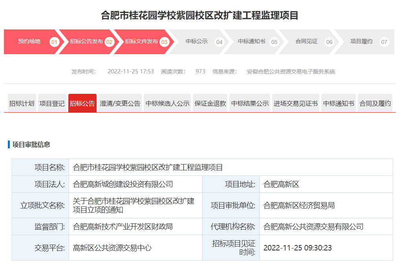Switch to the 中标通知书 tab

click(339, 103)
